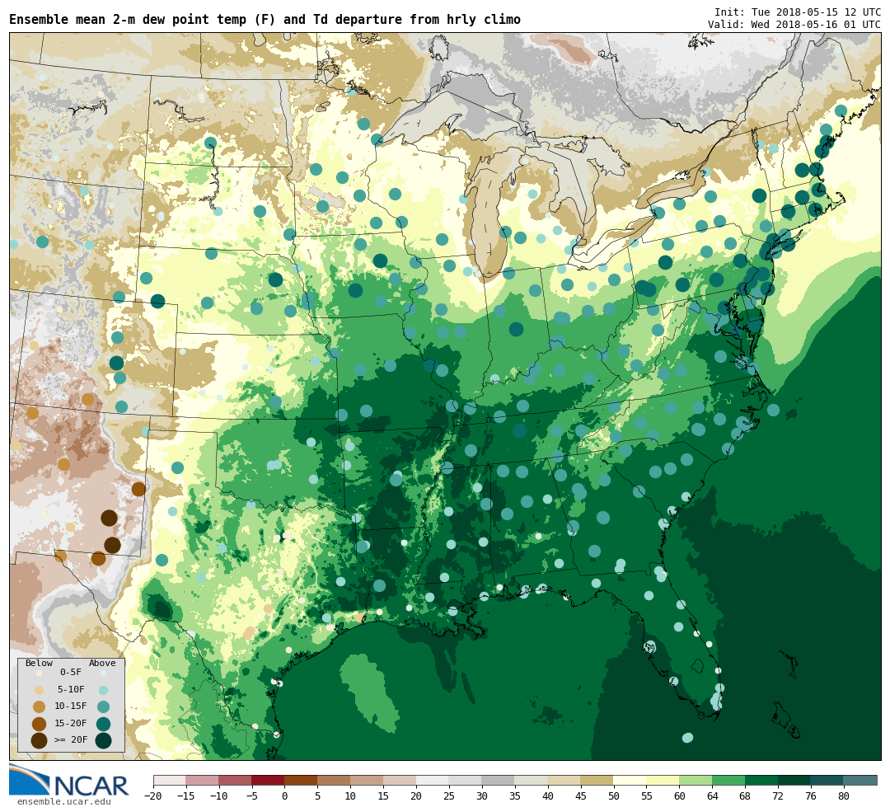Pick the colorbar swatch between -20 and -15

click(x=170, y=780)
